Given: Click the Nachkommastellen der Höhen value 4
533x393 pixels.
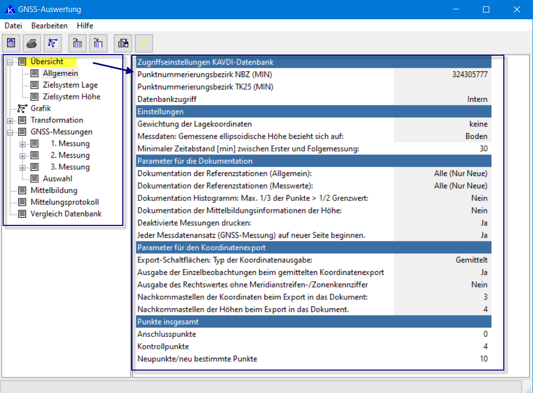Looking at the screenshot, I should tap(486, 309).
